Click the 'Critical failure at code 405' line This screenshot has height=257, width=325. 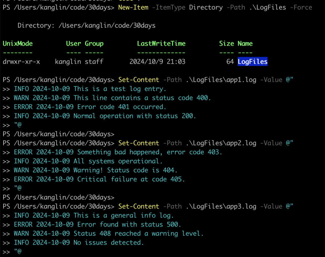coord(99,179)
